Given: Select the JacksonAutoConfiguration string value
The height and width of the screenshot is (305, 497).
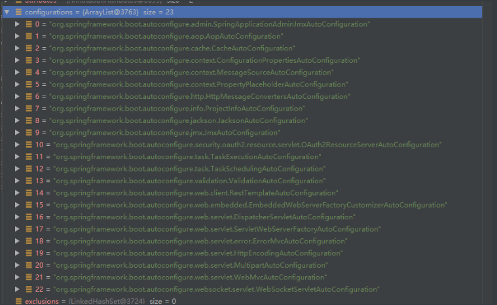Looking at the screenshot, I should (179, 120).
